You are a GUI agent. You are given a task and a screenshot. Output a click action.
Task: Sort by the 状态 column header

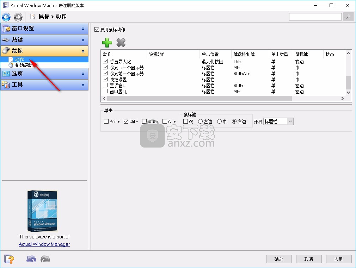point(334,54)
